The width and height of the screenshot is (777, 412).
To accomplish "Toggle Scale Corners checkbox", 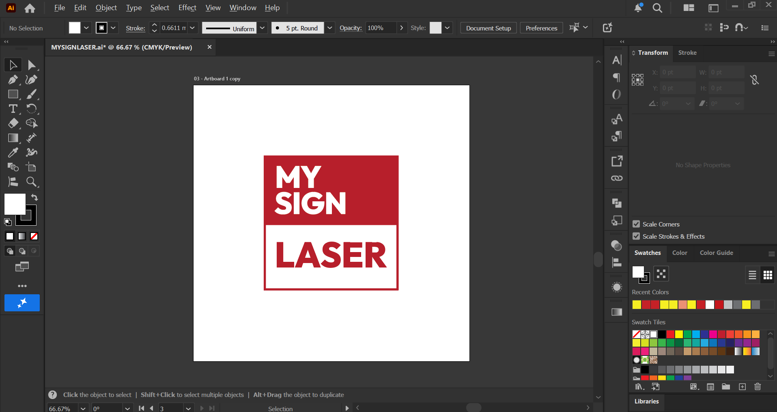I will click(x=636, y=224).
